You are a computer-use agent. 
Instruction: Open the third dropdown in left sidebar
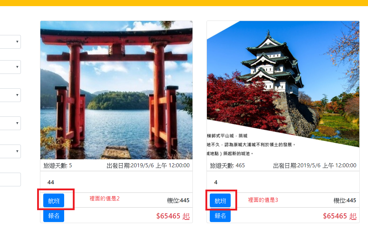coord(10,95)
